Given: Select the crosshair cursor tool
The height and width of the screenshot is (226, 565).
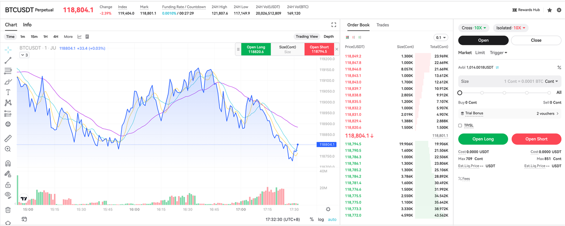Looking at the screenshot, I should [x=8, y=50].
